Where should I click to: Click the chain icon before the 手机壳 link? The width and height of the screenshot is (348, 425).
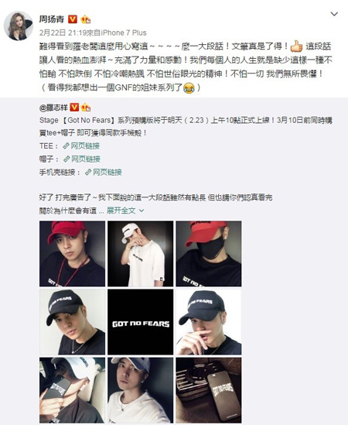click(x=88, y=172)
